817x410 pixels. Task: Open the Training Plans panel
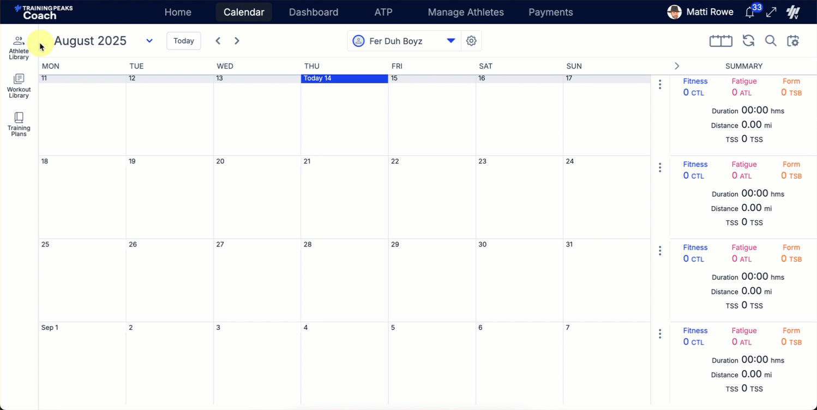click(x=19, y=124)
